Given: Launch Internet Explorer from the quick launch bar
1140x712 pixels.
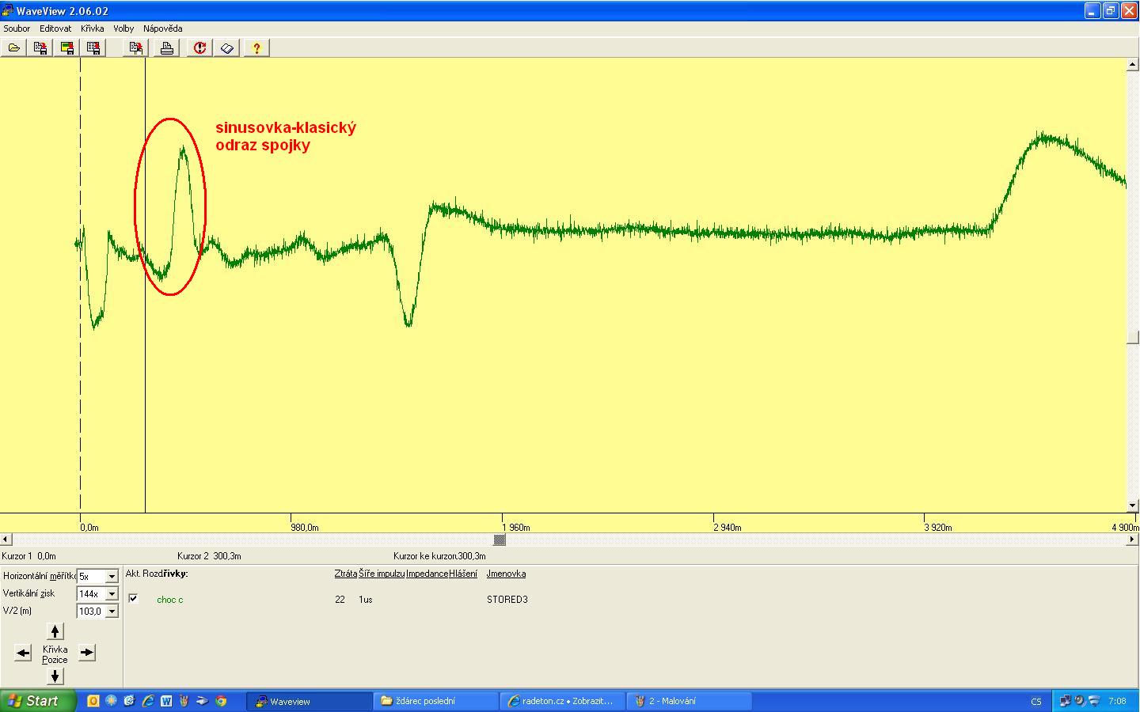Looking at the screenshot, I should (x=147, y=701).
